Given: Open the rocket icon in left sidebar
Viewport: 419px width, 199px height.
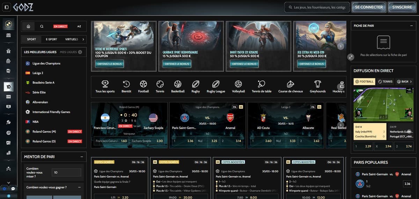Looking at the screenshot, I should 8,122.
